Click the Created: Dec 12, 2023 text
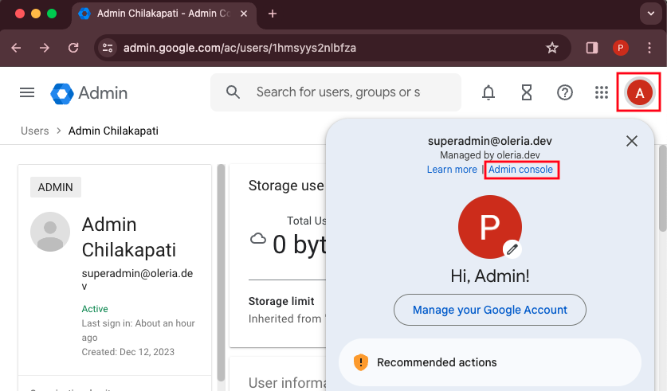 128,352
